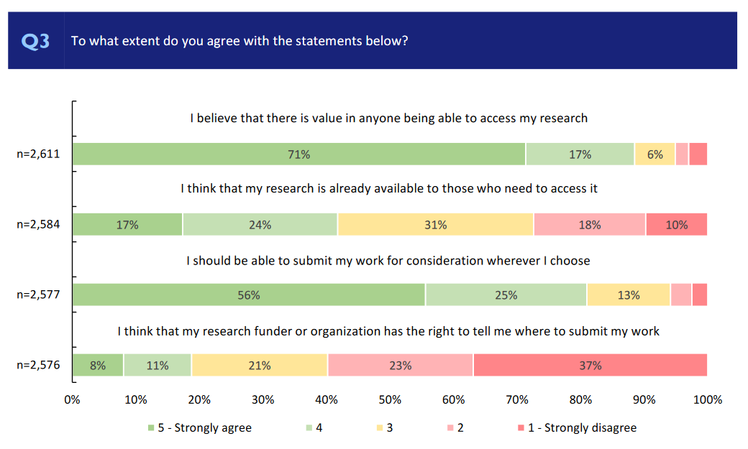This screenshot has height=449, width=748.
Task: Click the statement about research funder rights
Action: (388, 331)
